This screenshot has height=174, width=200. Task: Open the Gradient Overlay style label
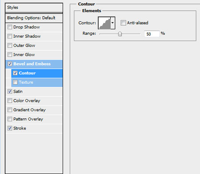click(29, 110)
